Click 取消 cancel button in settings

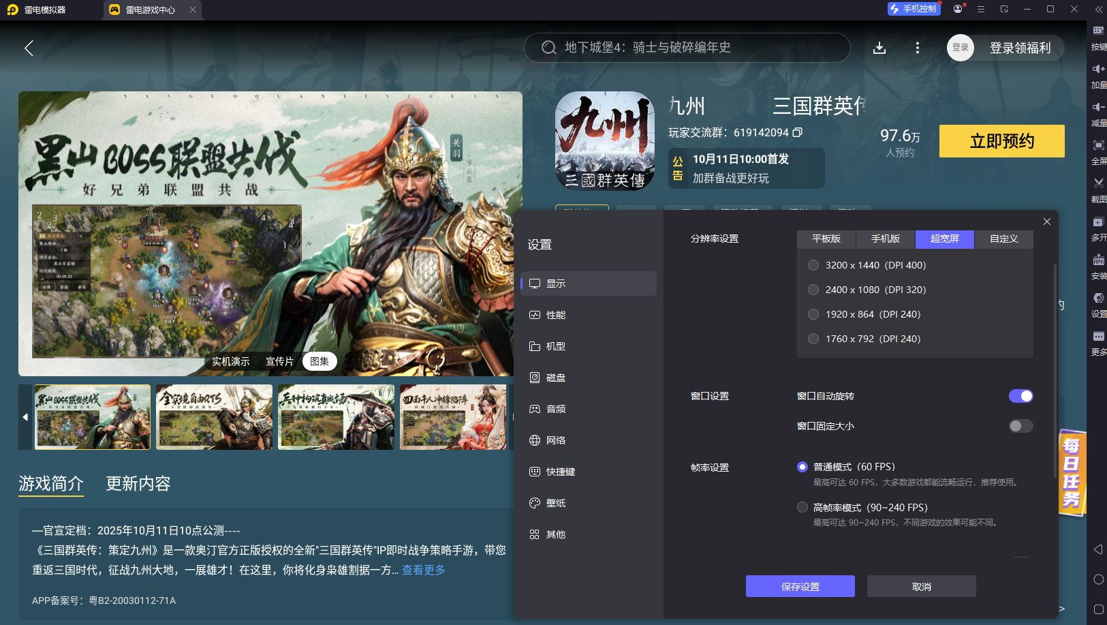point(922,586)
